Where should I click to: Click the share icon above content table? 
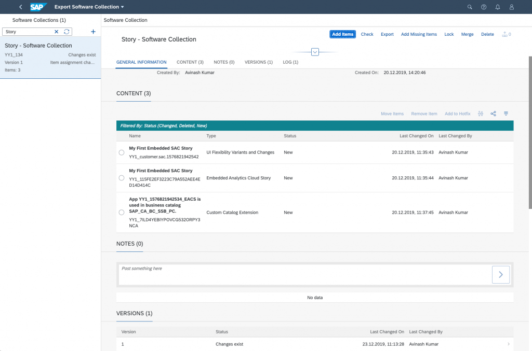(x=493, y=114)
